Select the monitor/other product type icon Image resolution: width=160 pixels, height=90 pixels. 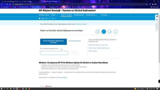pos(115,31)
